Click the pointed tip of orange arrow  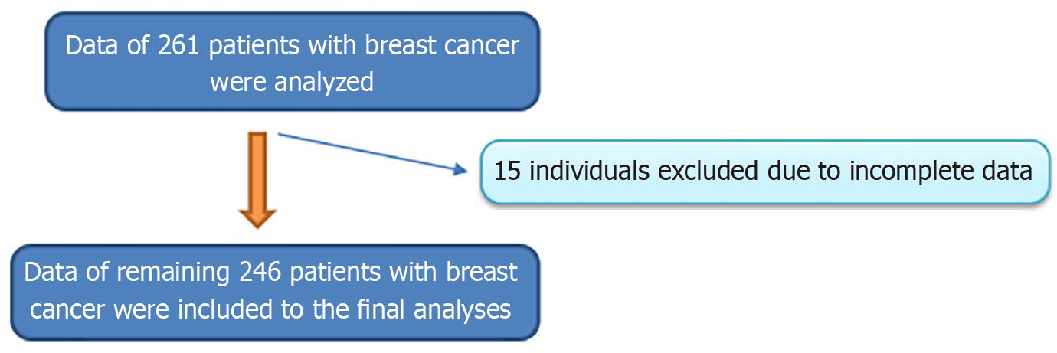[x=258, y=226]
